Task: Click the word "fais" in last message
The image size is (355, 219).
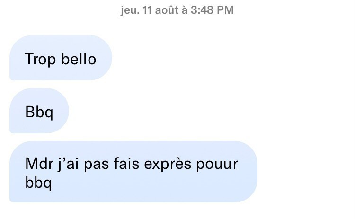Action: click(x=126, y=165)
